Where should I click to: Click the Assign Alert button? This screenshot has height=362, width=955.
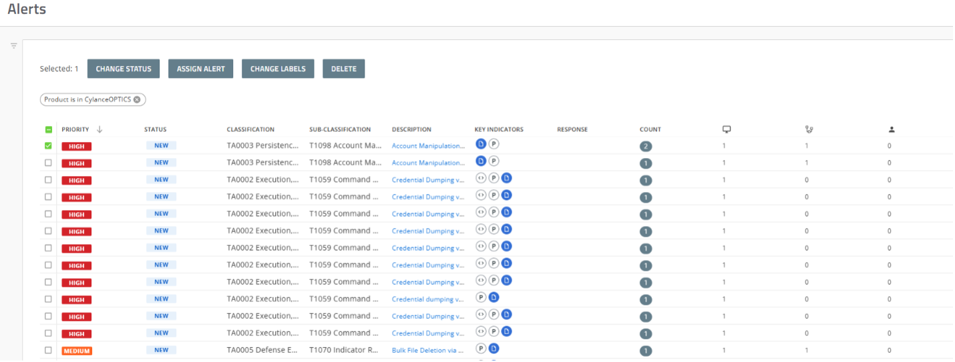click(200, 69)
